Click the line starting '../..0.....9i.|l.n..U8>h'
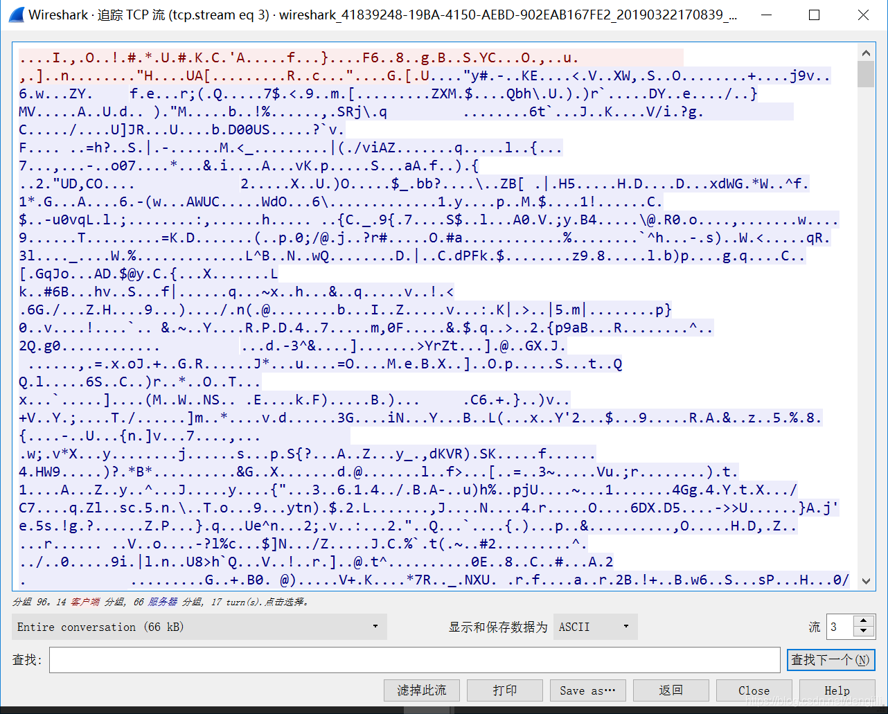888x714 pixels. [x=316, y=562]
